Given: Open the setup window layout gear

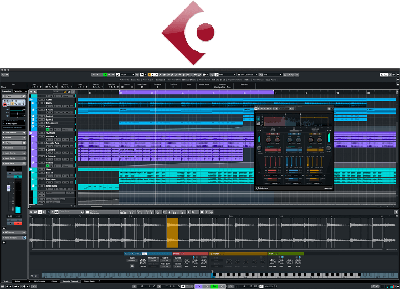Looking at the screenshot, I should pos(398,75).
